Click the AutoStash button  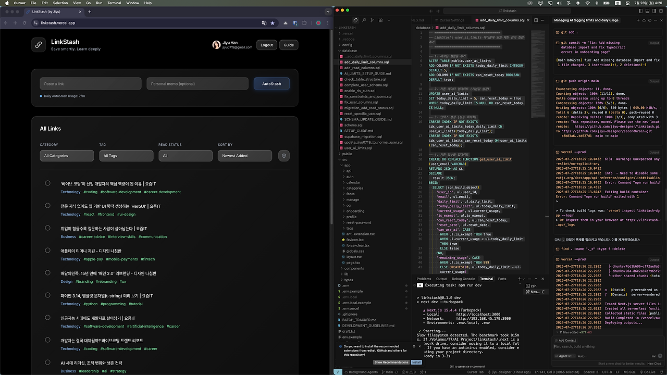coord(271,84)
